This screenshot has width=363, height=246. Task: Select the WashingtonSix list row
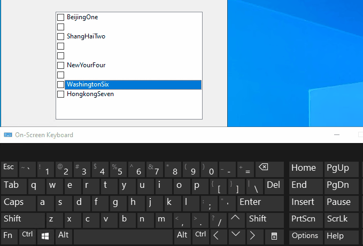133,84
